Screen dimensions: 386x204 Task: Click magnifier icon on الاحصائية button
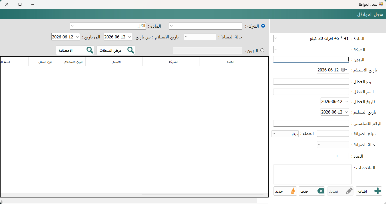[90, 50]
